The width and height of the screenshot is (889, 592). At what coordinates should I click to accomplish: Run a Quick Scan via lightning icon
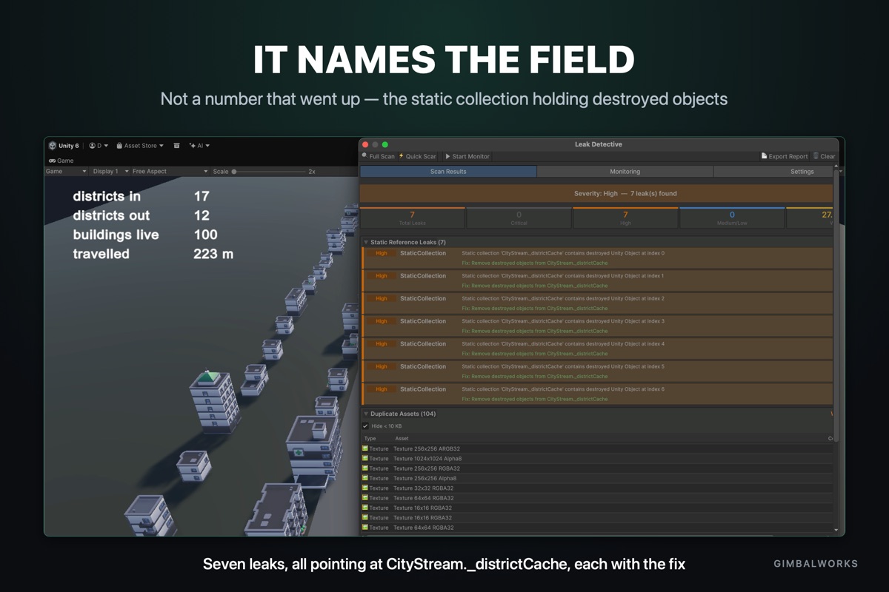tap(402, 156)
